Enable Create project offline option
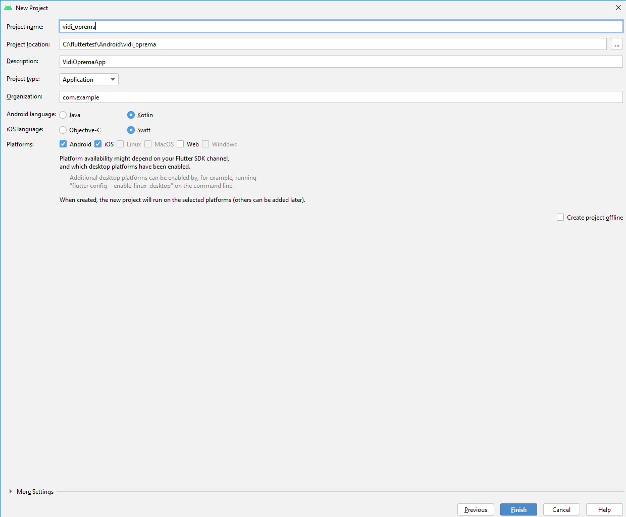The height and width of the screenshot is (517, 626). click(x=560, y=218)
